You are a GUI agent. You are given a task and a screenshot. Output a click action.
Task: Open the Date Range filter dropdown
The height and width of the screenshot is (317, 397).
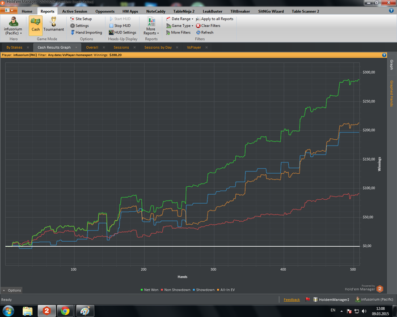[x=180, y=19]
